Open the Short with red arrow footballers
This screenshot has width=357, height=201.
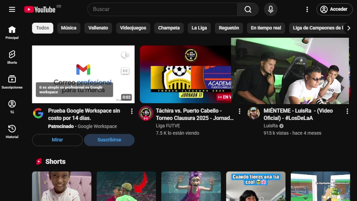tap(126, 186)
